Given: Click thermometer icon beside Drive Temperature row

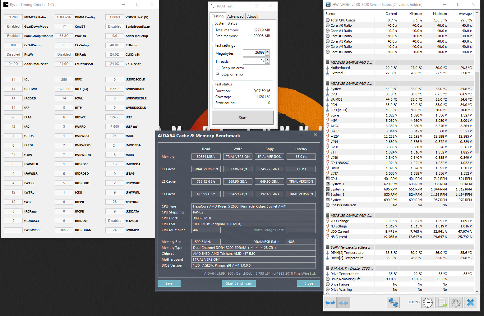Looking at the screenshot, I should 328,274.
